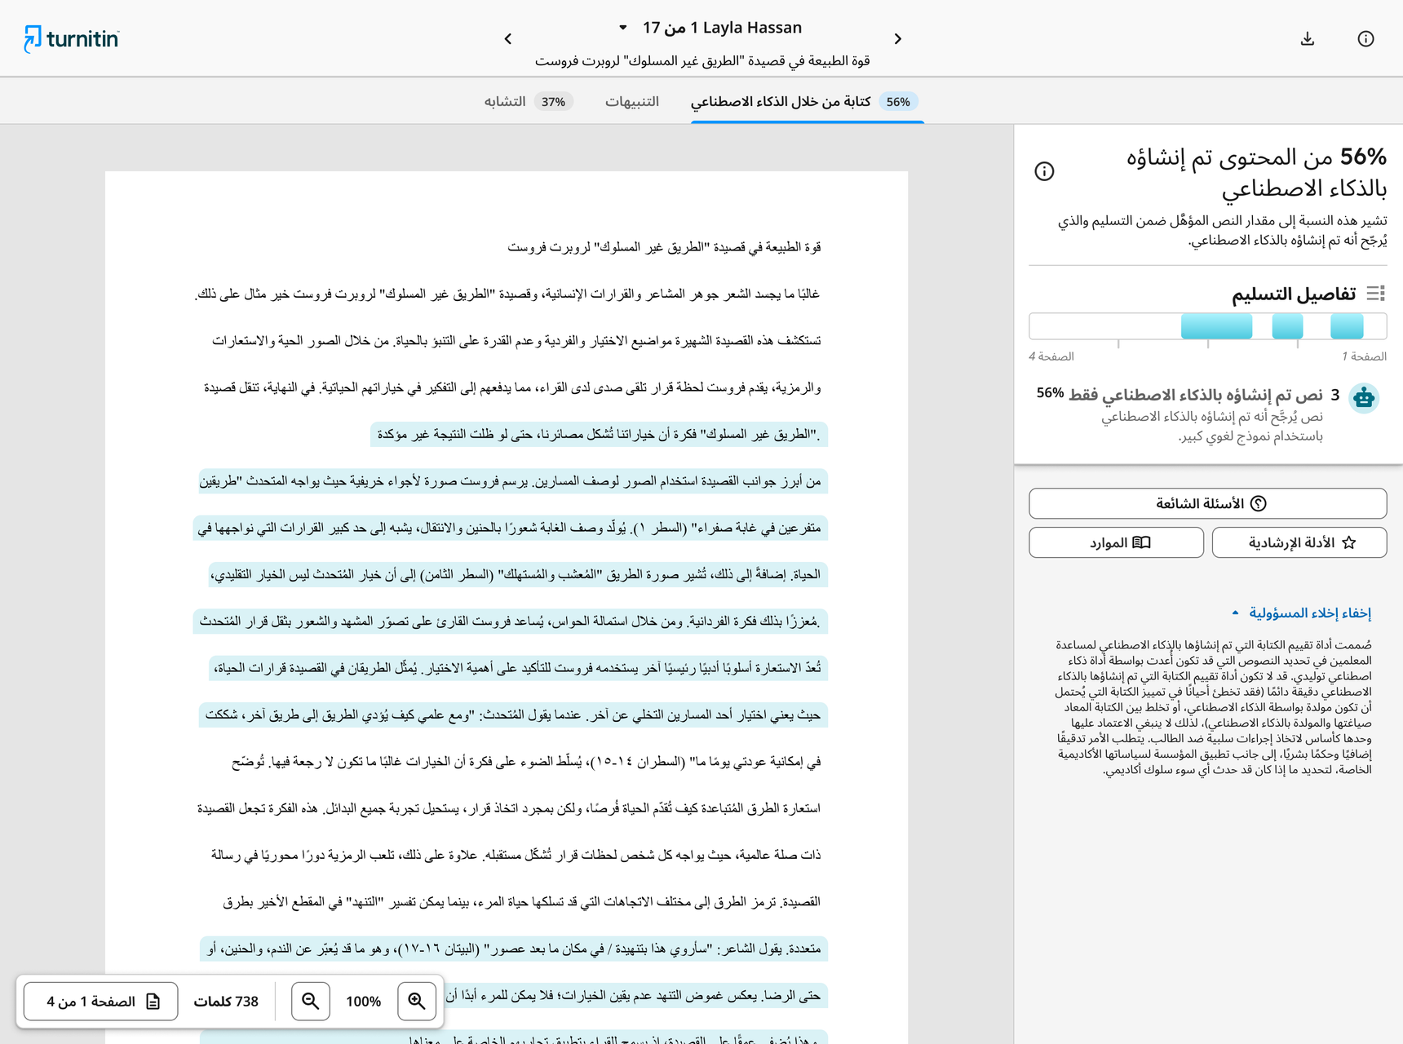Open the الصفحة 1 من 4 page selector
The image size is (1403, 1044).
click(101, 1001)
